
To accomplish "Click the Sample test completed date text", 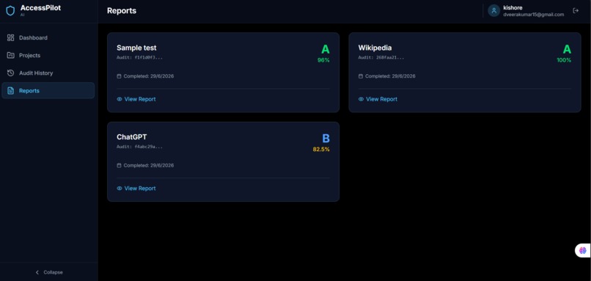I will [149, 76].
